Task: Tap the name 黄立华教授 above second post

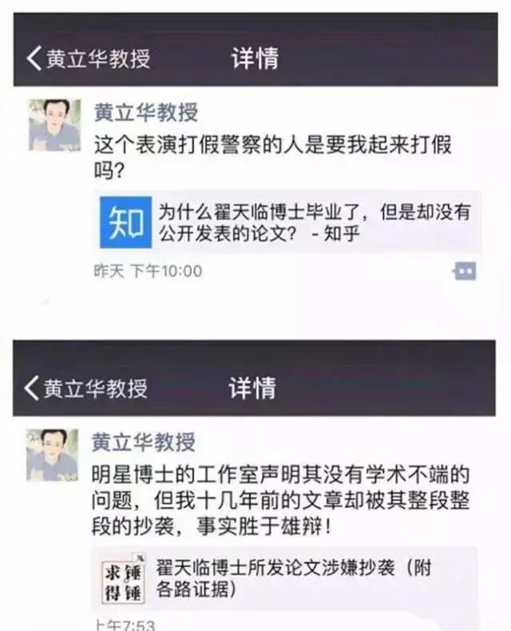Action: click(x=144, y=442)
